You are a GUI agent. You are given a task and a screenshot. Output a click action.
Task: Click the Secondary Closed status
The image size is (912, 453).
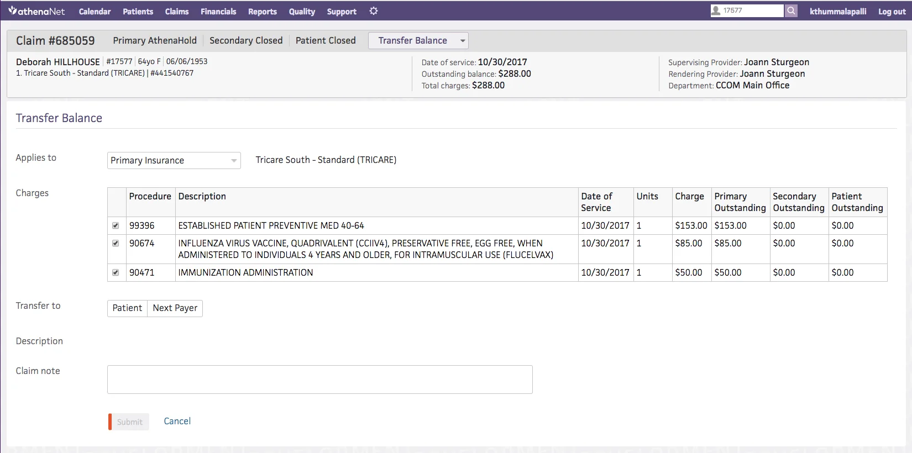click(246, 40)
